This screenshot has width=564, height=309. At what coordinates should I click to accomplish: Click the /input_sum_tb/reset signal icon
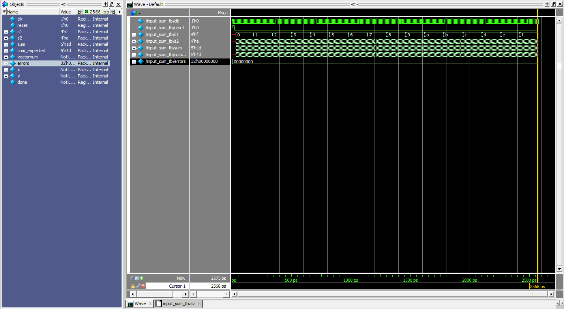pyautogui.click(x=141, y=28)
